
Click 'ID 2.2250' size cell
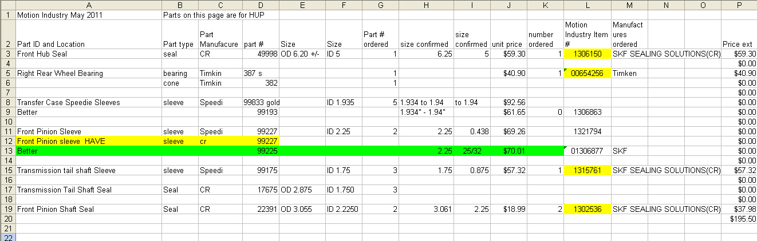point(344,209)
